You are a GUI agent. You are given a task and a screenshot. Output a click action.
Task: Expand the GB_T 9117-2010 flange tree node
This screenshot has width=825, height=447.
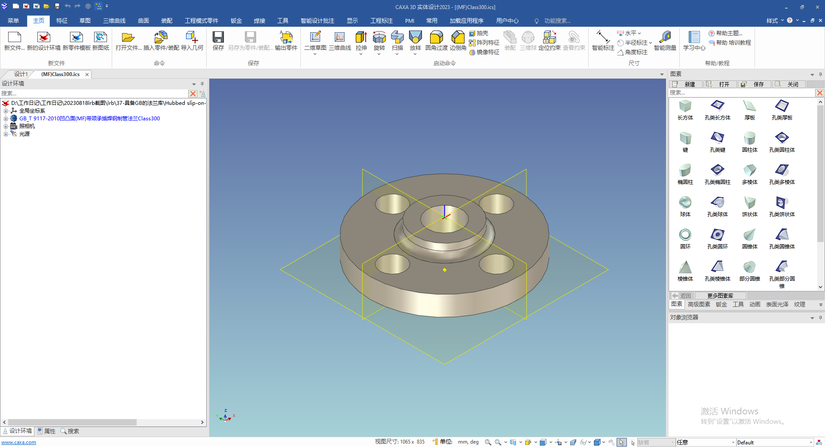pyautogui.click(x=6, y=119)
